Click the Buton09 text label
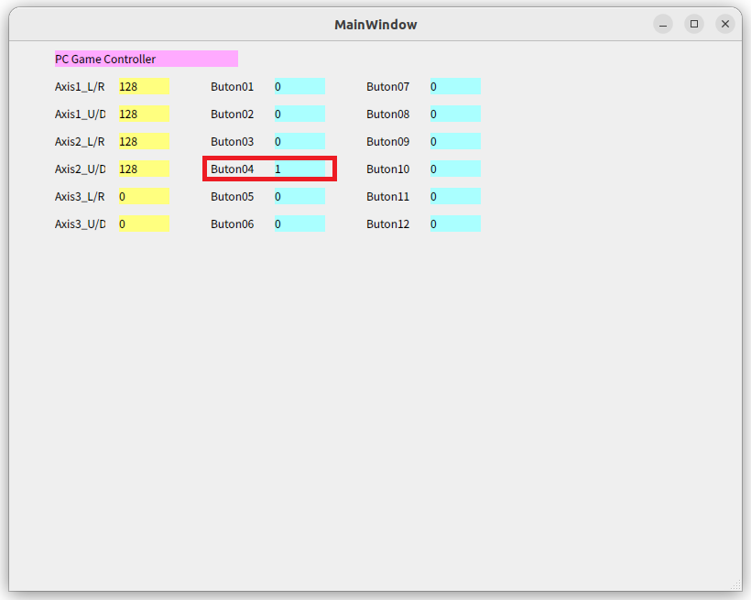This screenshot has width=751, height=600. [387, 141]
